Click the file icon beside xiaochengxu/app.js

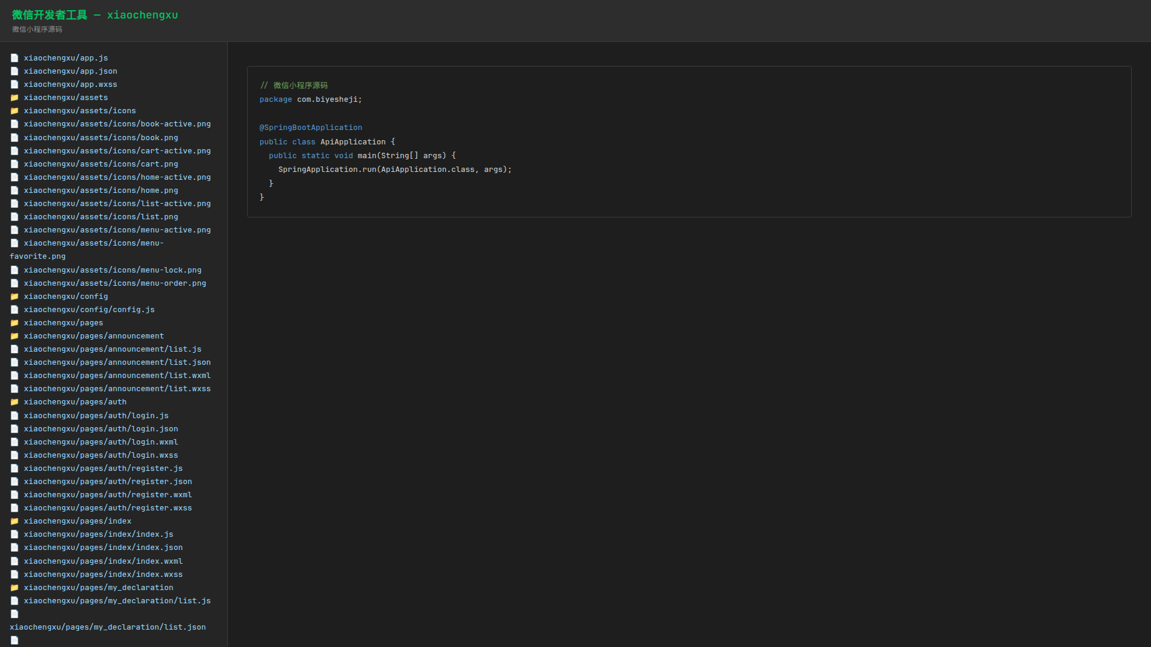(14, 58)
